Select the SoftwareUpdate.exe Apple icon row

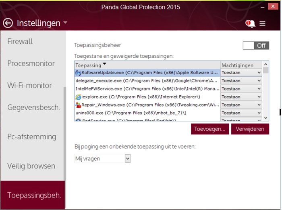pos(147,73)
